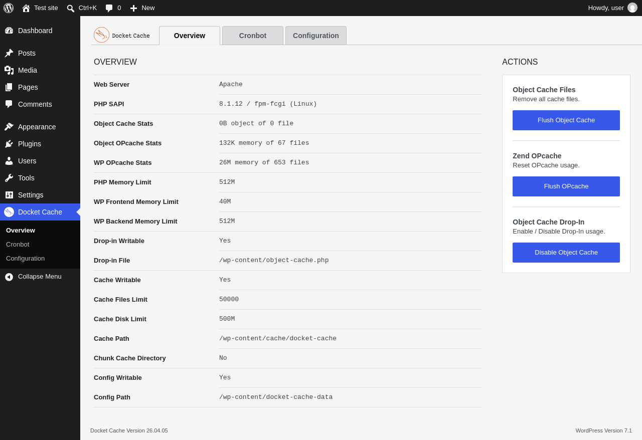Switch to the Overview tab
The height and width of the screenshot is (440, 642).
(x=190, y=36)
